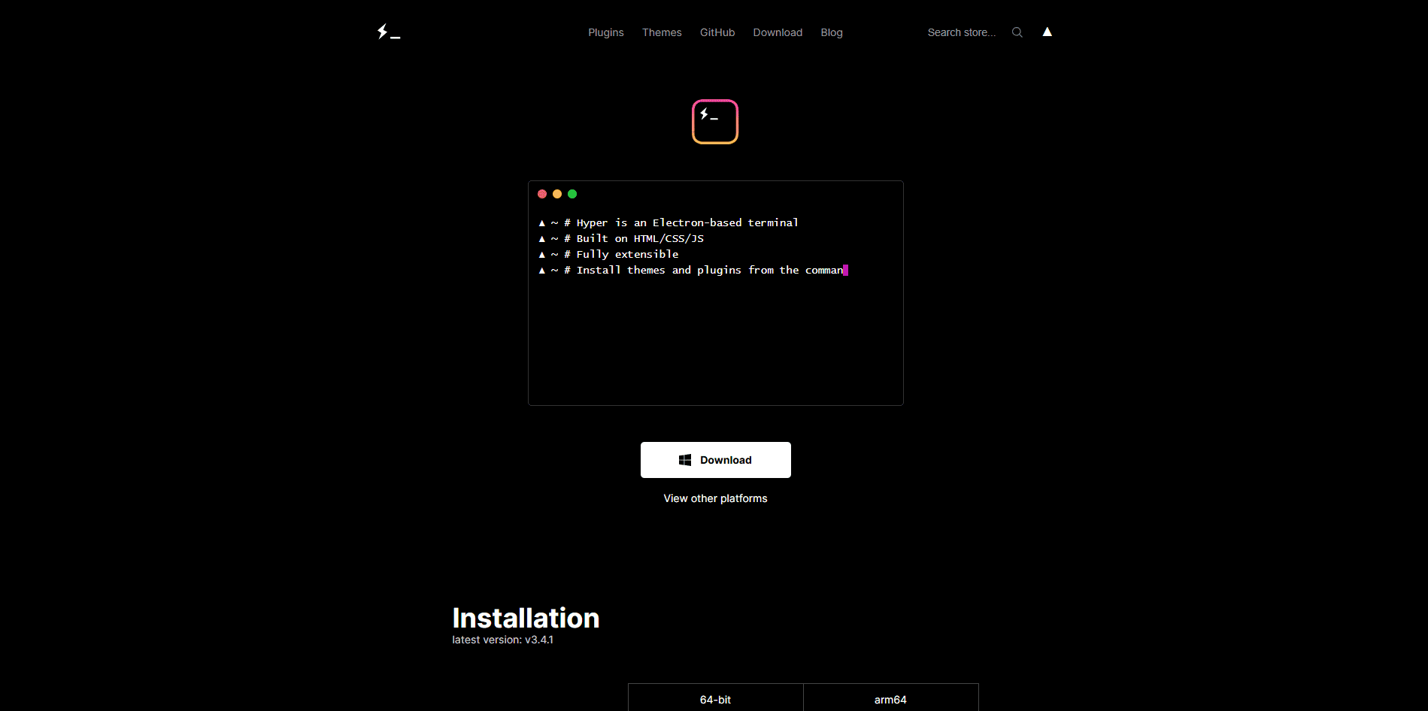Click the yellow minimize dot on the terminal
1428x711 pixels.
click(x=557, y=194)
